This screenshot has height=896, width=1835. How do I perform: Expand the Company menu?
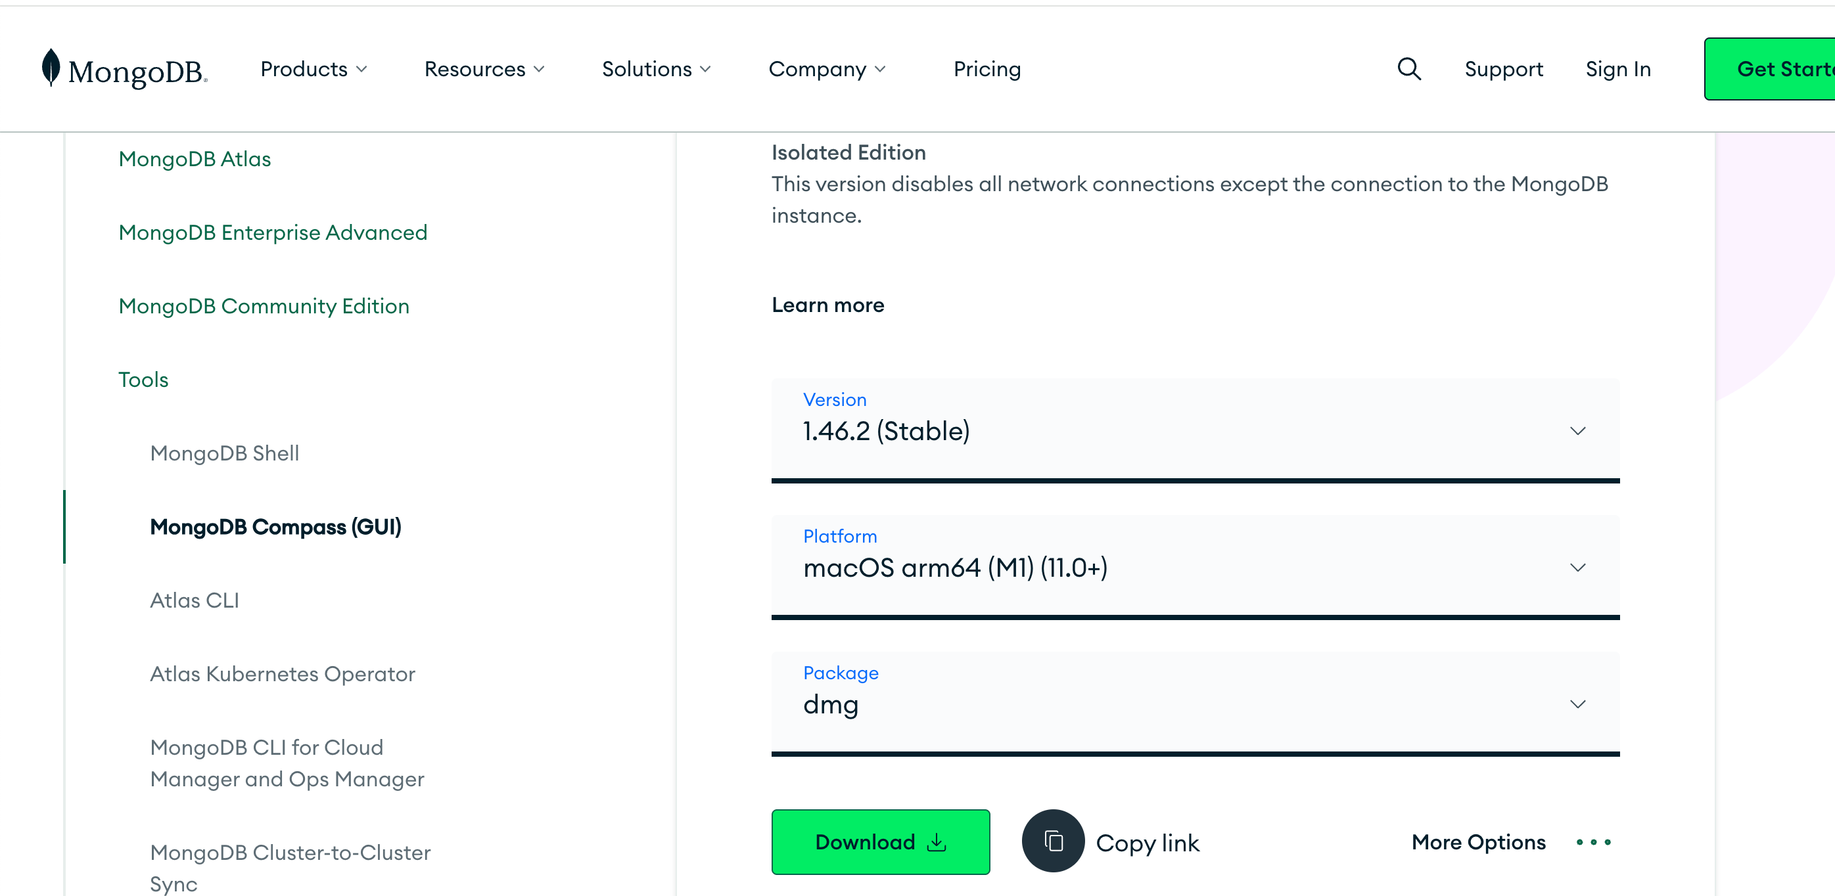(x=826, y=69)
